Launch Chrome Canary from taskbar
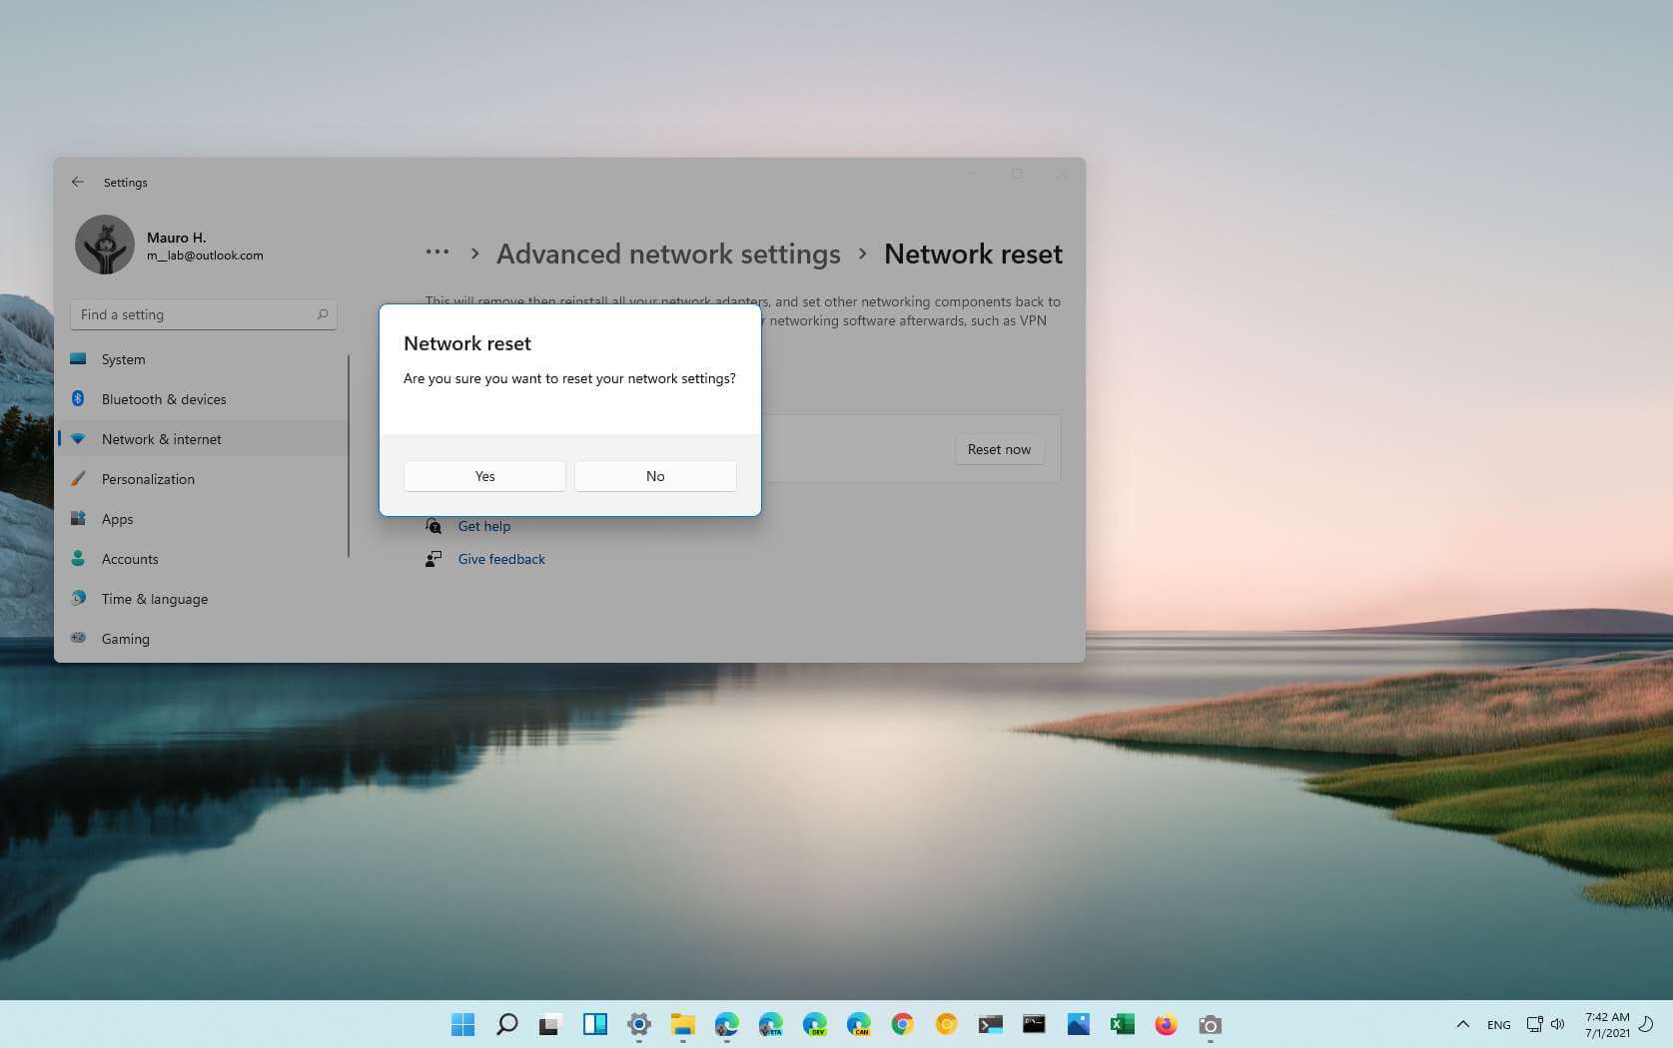 (946, 1024)
